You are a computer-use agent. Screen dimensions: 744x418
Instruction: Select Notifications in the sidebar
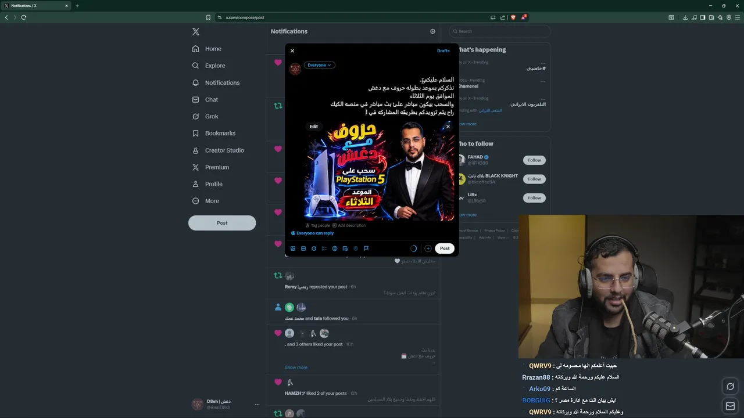tap(216, 82)
